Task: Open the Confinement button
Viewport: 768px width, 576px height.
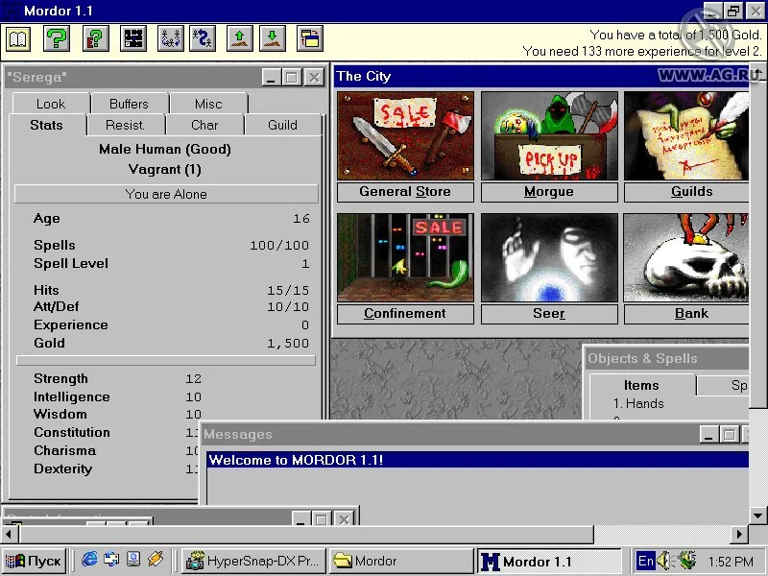Action: click(405, 314)
